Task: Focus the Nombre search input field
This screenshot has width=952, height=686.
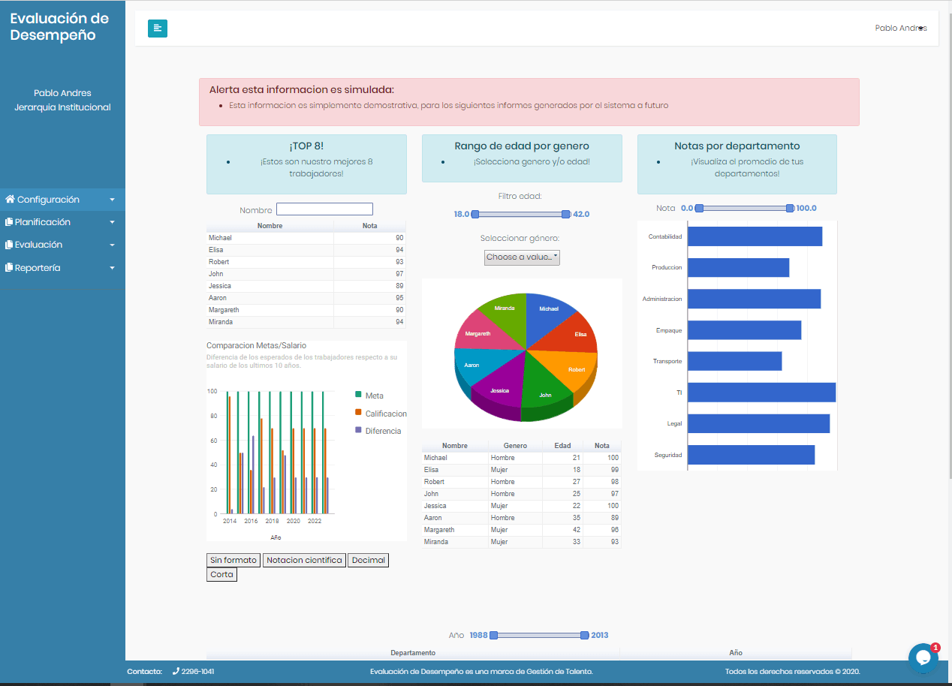Action: pos(324,209)
